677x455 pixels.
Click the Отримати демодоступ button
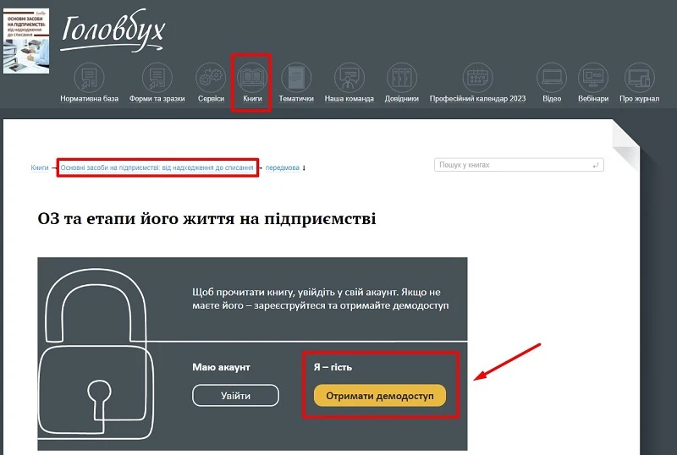380,396
